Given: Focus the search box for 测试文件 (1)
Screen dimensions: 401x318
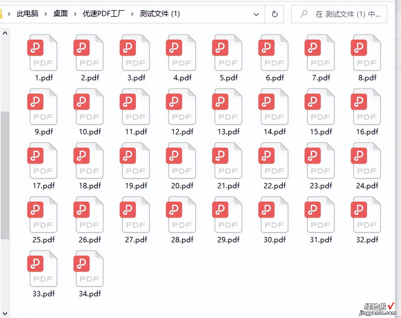Looking at the screenshot, I should click(339, 14).
